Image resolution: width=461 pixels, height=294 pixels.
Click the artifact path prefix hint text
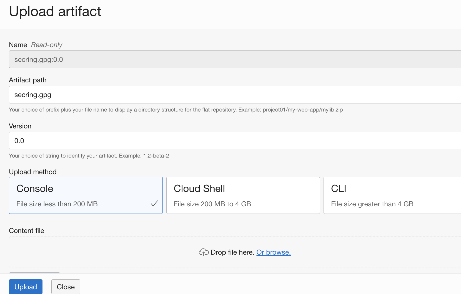[176, 110]
